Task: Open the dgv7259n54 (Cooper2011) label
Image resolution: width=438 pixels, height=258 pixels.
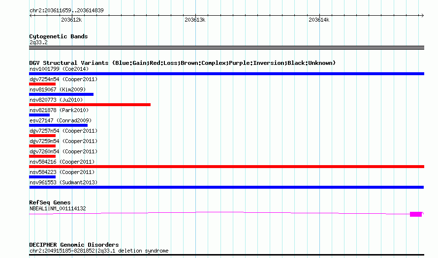Action: click(x=63, y=141)
